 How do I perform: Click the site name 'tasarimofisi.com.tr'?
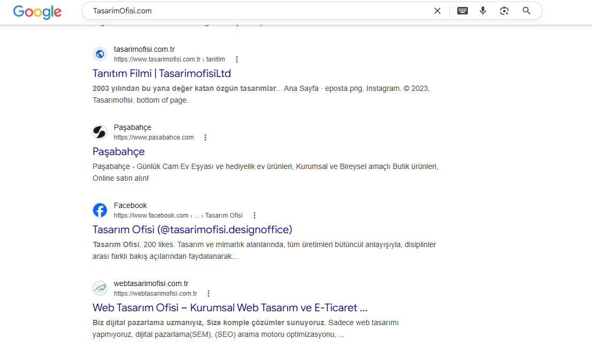[x=144, y=50]
